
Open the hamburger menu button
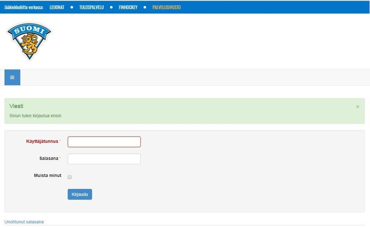[12, 77]
